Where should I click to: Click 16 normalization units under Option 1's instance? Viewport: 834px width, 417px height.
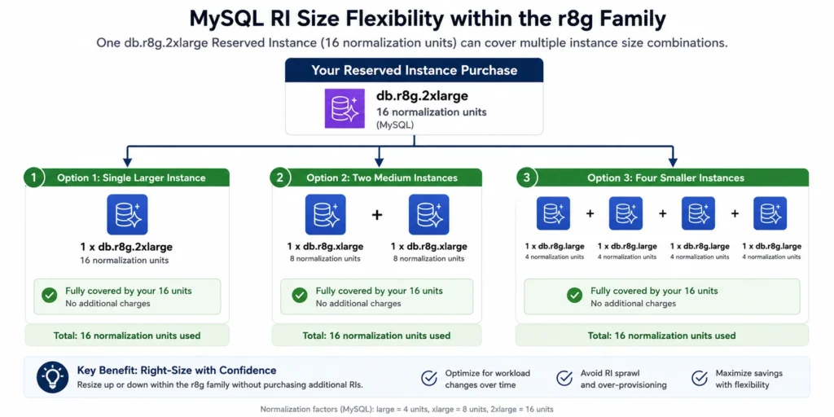(125, 261)
